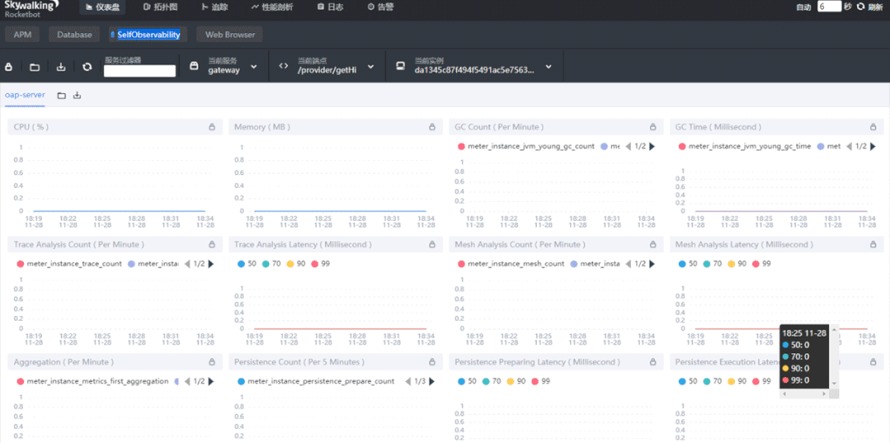Click the export download icon in toolbar

coord(61,67)
